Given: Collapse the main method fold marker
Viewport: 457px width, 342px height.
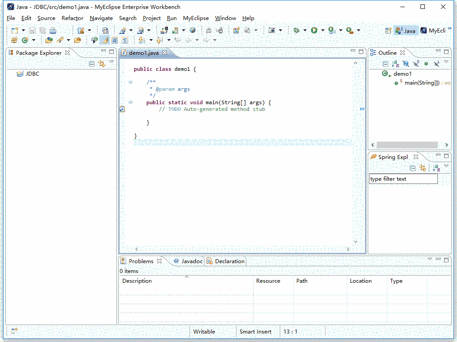Looking at the screenshot, I should (x=130, y=102).
